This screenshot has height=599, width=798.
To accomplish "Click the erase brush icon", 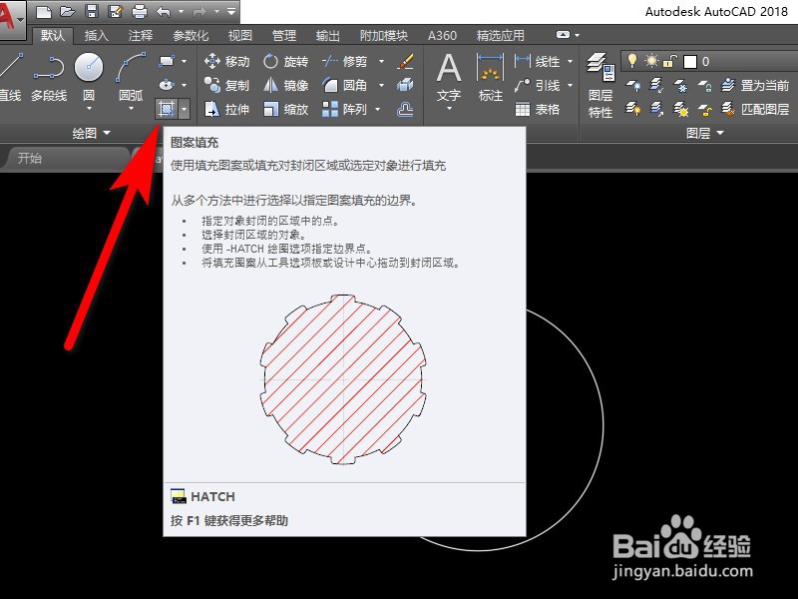I will (406, 61).
